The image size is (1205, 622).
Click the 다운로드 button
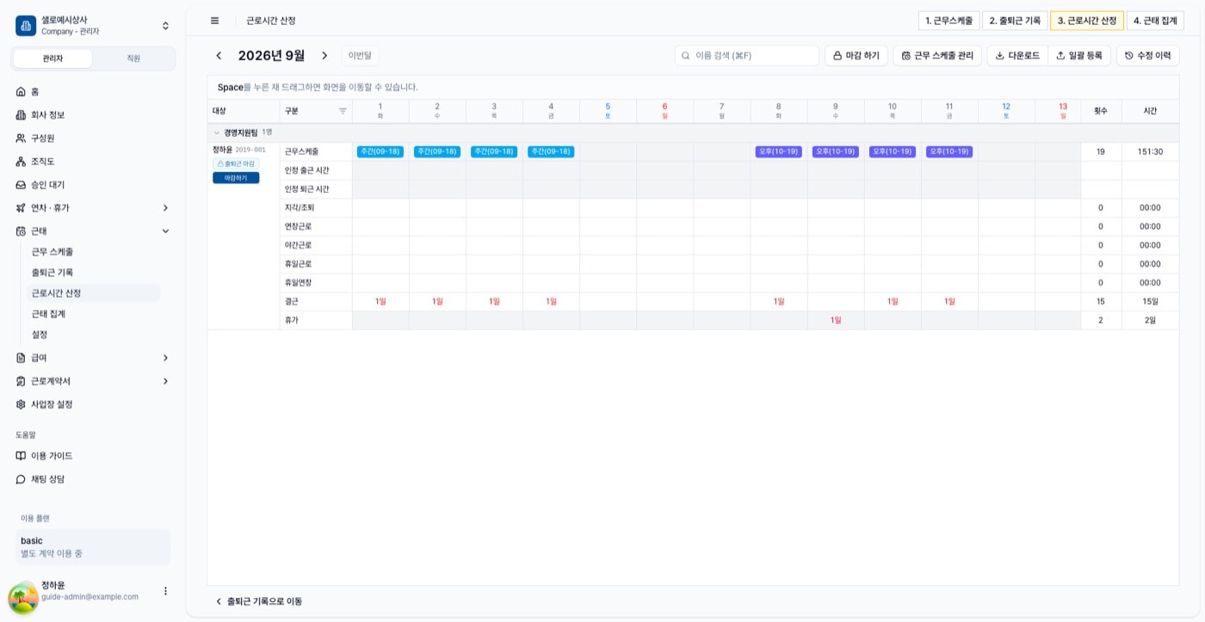click(1017, 56)
